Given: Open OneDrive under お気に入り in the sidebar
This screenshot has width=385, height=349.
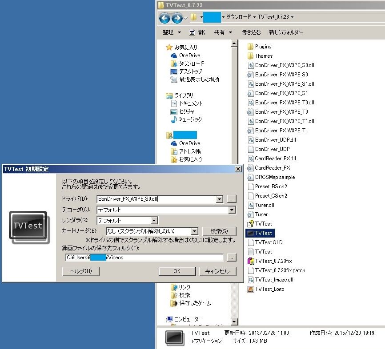Looking at the screenshot, I should 186,56.
